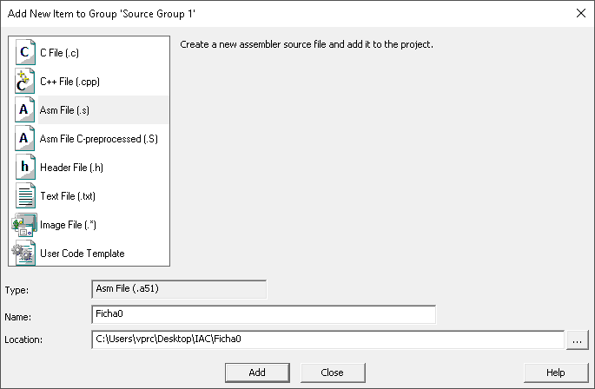Click the C File icon
Screen dimensions: 595x389
tap(25, 52)
